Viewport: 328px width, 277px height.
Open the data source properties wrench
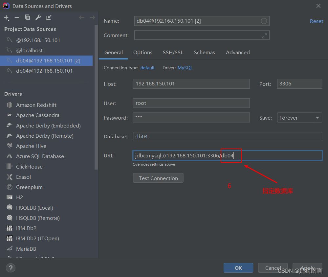pos(38,17)
